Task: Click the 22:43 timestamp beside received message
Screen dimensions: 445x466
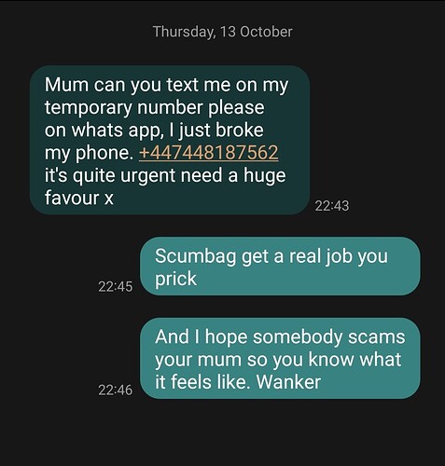Action: click(332, 206)
